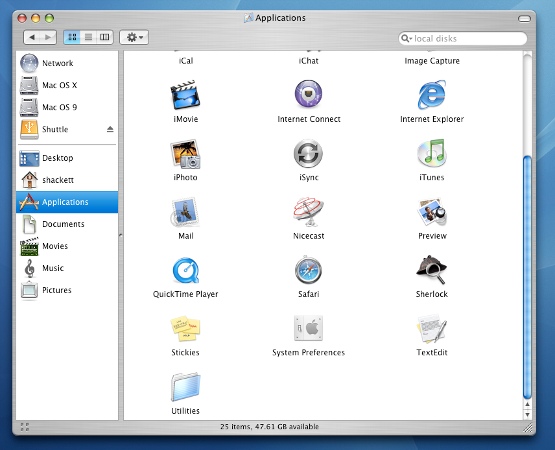The image size is (555, 450).
Task: Launch System Preferences icon
Action: pyautogui.click(x=308, y=328)
